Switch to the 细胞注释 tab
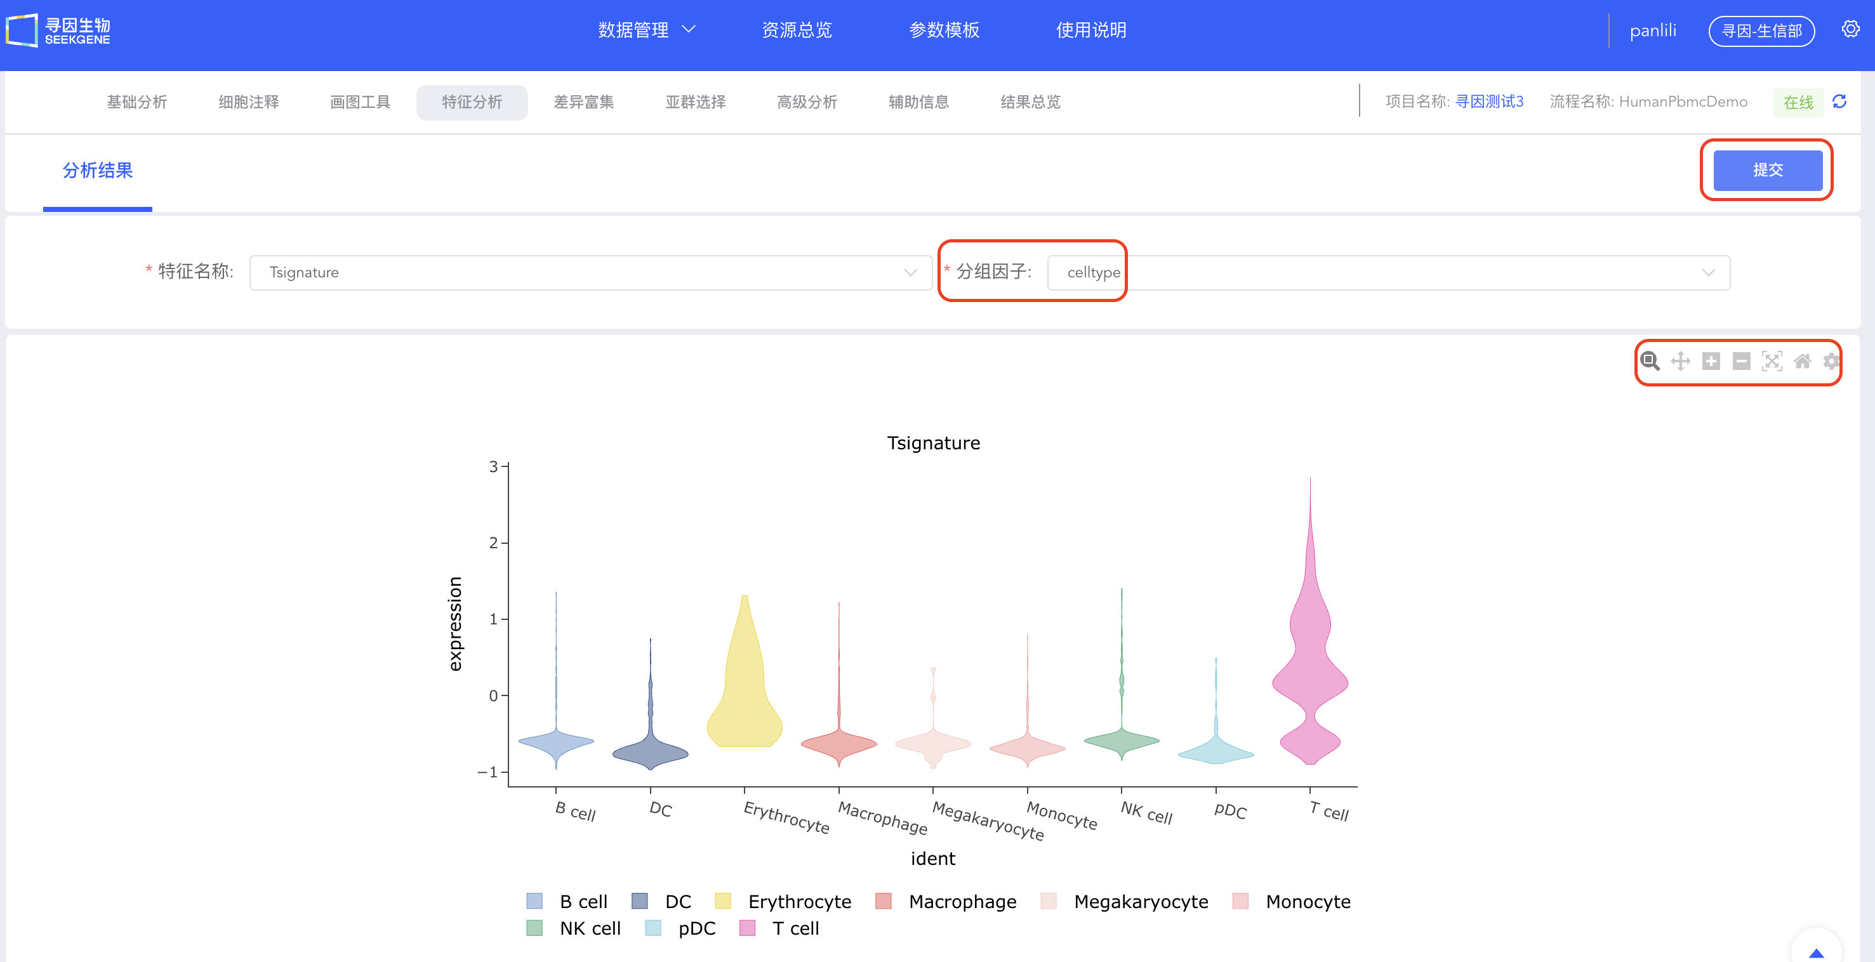 (248, 102)
